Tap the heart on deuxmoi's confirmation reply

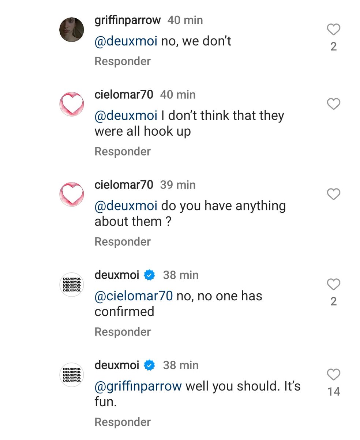pyautogui.click(x=333, y=284)
